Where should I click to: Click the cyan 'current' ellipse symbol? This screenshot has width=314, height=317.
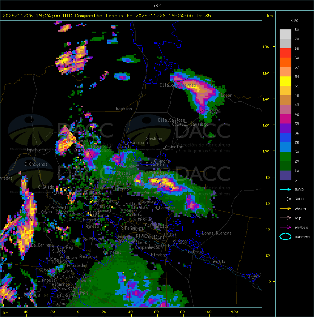click(285, 236)
